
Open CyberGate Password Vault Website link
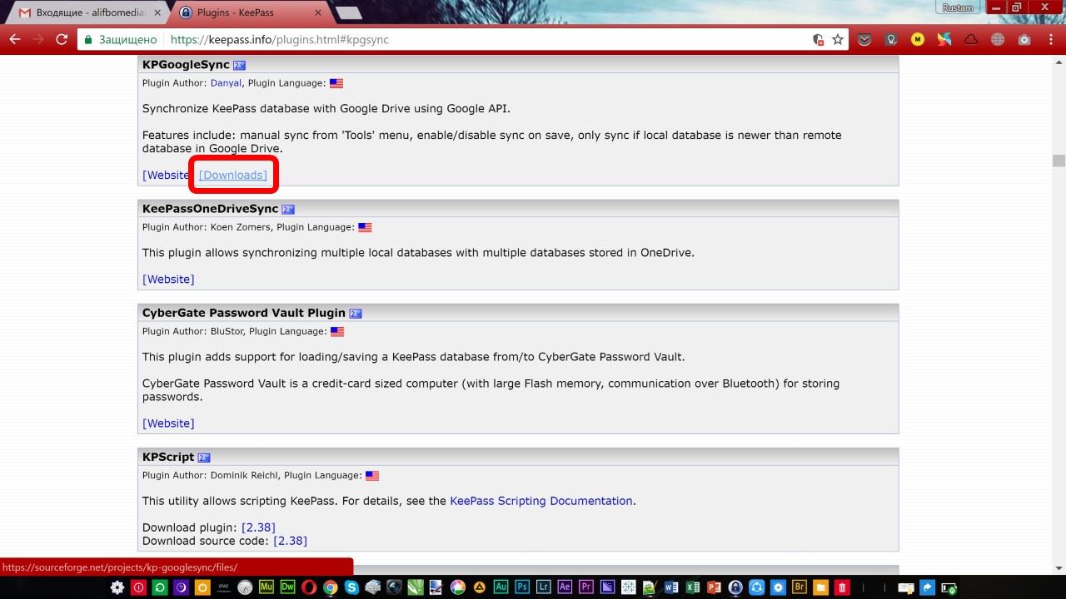tap(168, 423)
